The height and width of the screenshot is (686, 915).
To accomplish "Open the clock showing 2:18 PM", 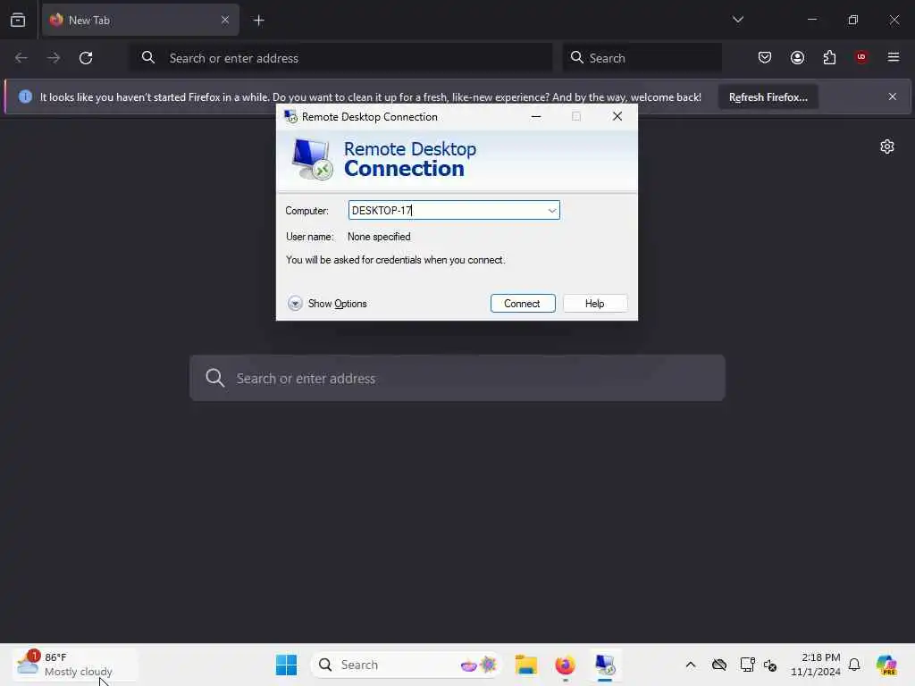I will point(815,665).
